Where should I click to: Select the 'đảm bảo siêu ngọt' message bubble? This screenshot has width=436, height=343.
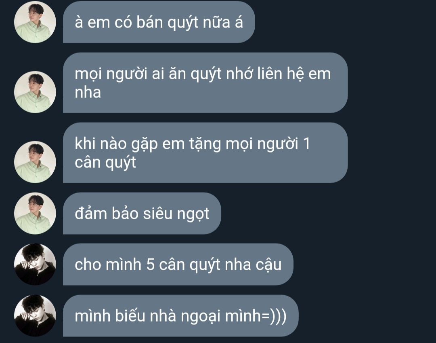pos(142,213)
